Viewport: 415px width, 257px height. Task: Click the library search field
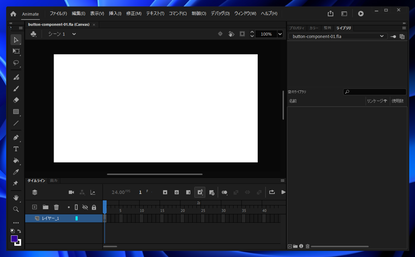375,92
